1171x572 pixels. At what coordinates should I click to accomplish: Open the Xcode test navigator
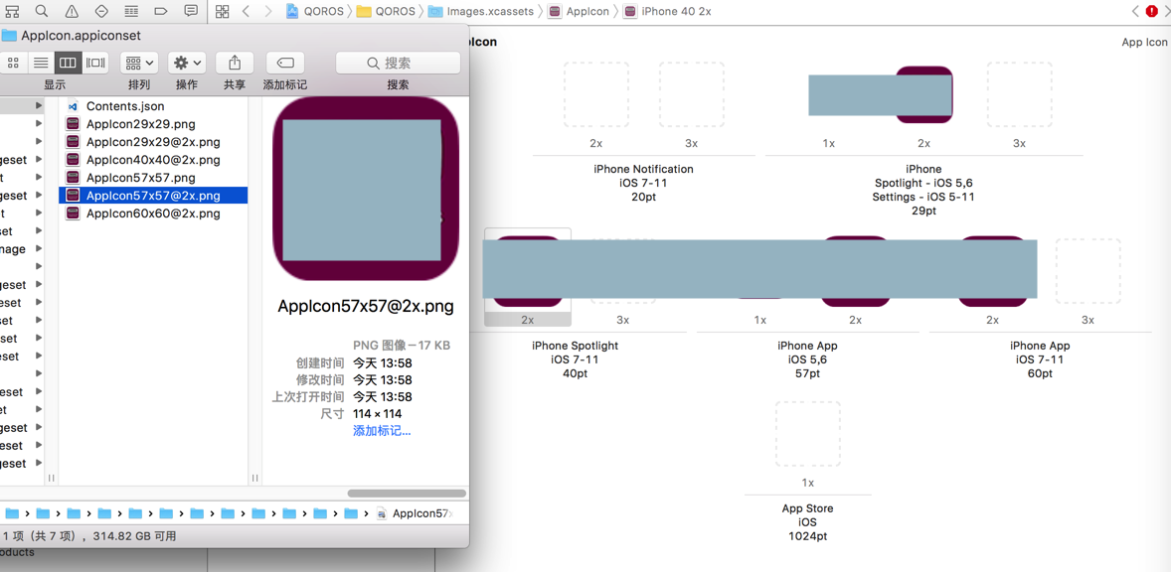(x=101, y=11)
